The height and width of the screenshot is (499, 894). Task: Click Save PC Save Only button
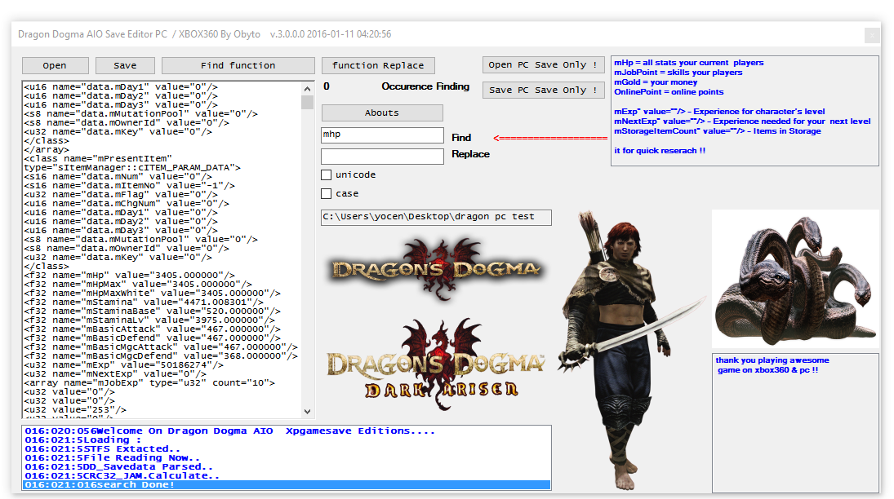click(x=543, y=90)
